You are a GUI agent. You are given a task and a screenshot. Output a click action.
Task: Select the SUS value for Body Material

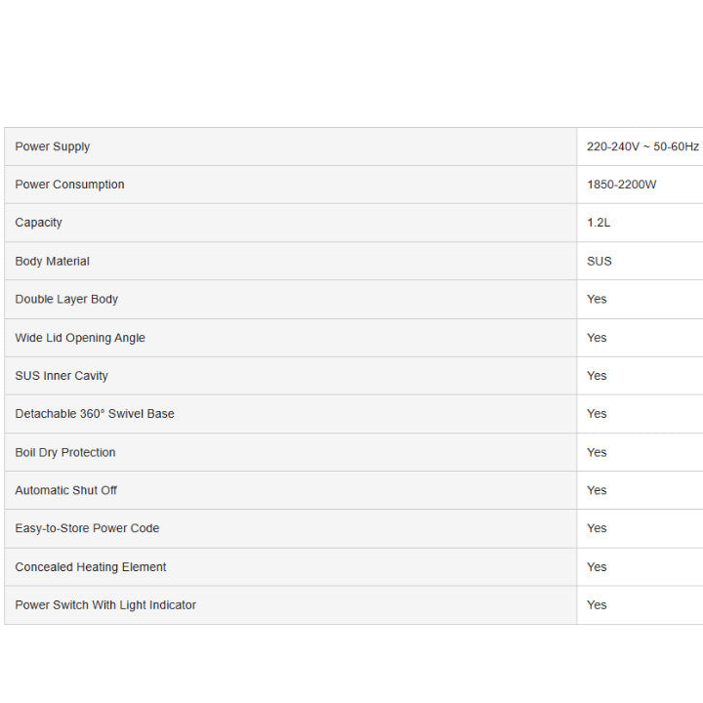click(600, 262)
